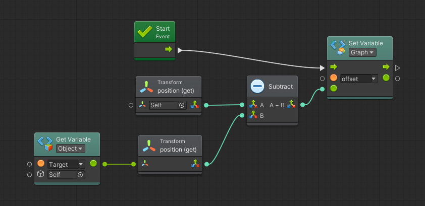Image resolution: width=425 pixels, height=206 pixels.
Task: Click the Set Variable node code icon
Action: (x=338, y=47)
